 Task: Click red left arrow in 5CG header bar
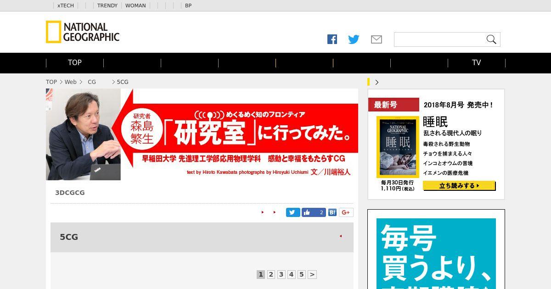click(x=341, y=236)
